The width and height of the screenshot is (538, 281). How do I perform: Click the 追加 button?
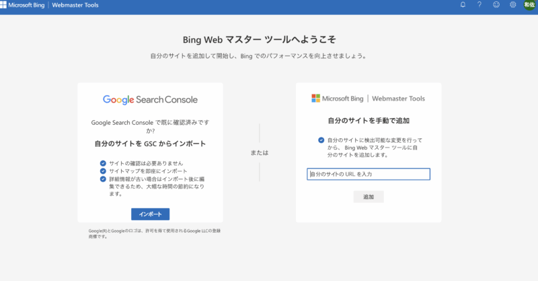point(369,196)
